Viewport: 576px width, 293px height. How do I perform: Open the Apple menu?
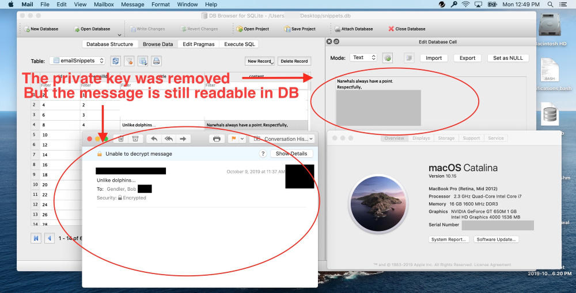[x=10, y=5]
